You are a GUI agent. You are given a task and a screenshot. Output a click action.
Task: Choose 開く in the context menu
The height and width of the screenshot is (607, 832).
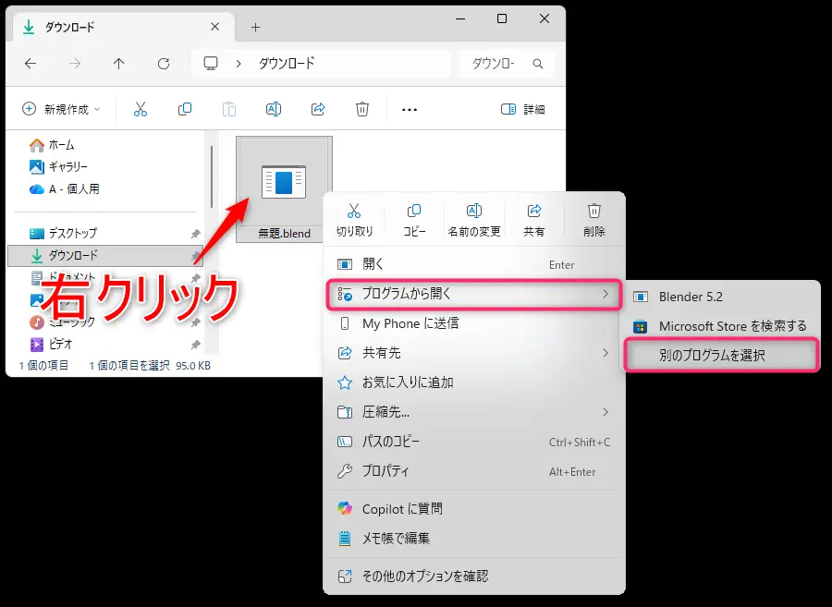(x=474, y=264)
